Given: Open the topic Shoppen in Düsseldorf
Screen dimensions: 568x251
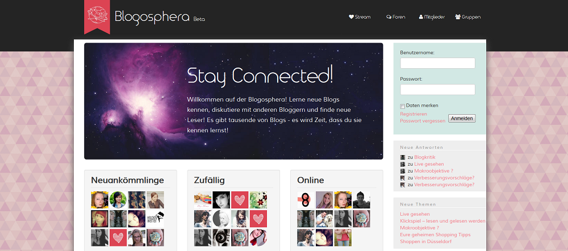Looking at the screenshot, I should click(425, 241).
